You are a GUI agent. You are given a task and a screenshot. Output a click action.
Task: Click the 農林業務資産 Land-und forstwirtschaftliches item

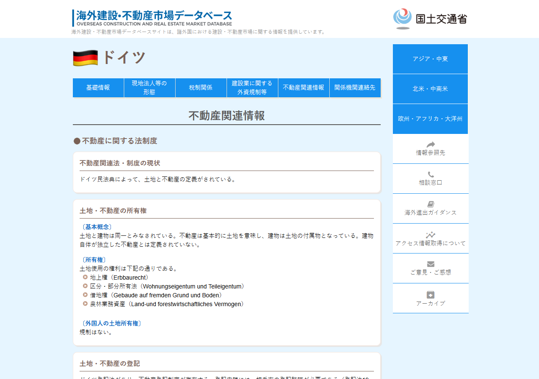point(168,304)
